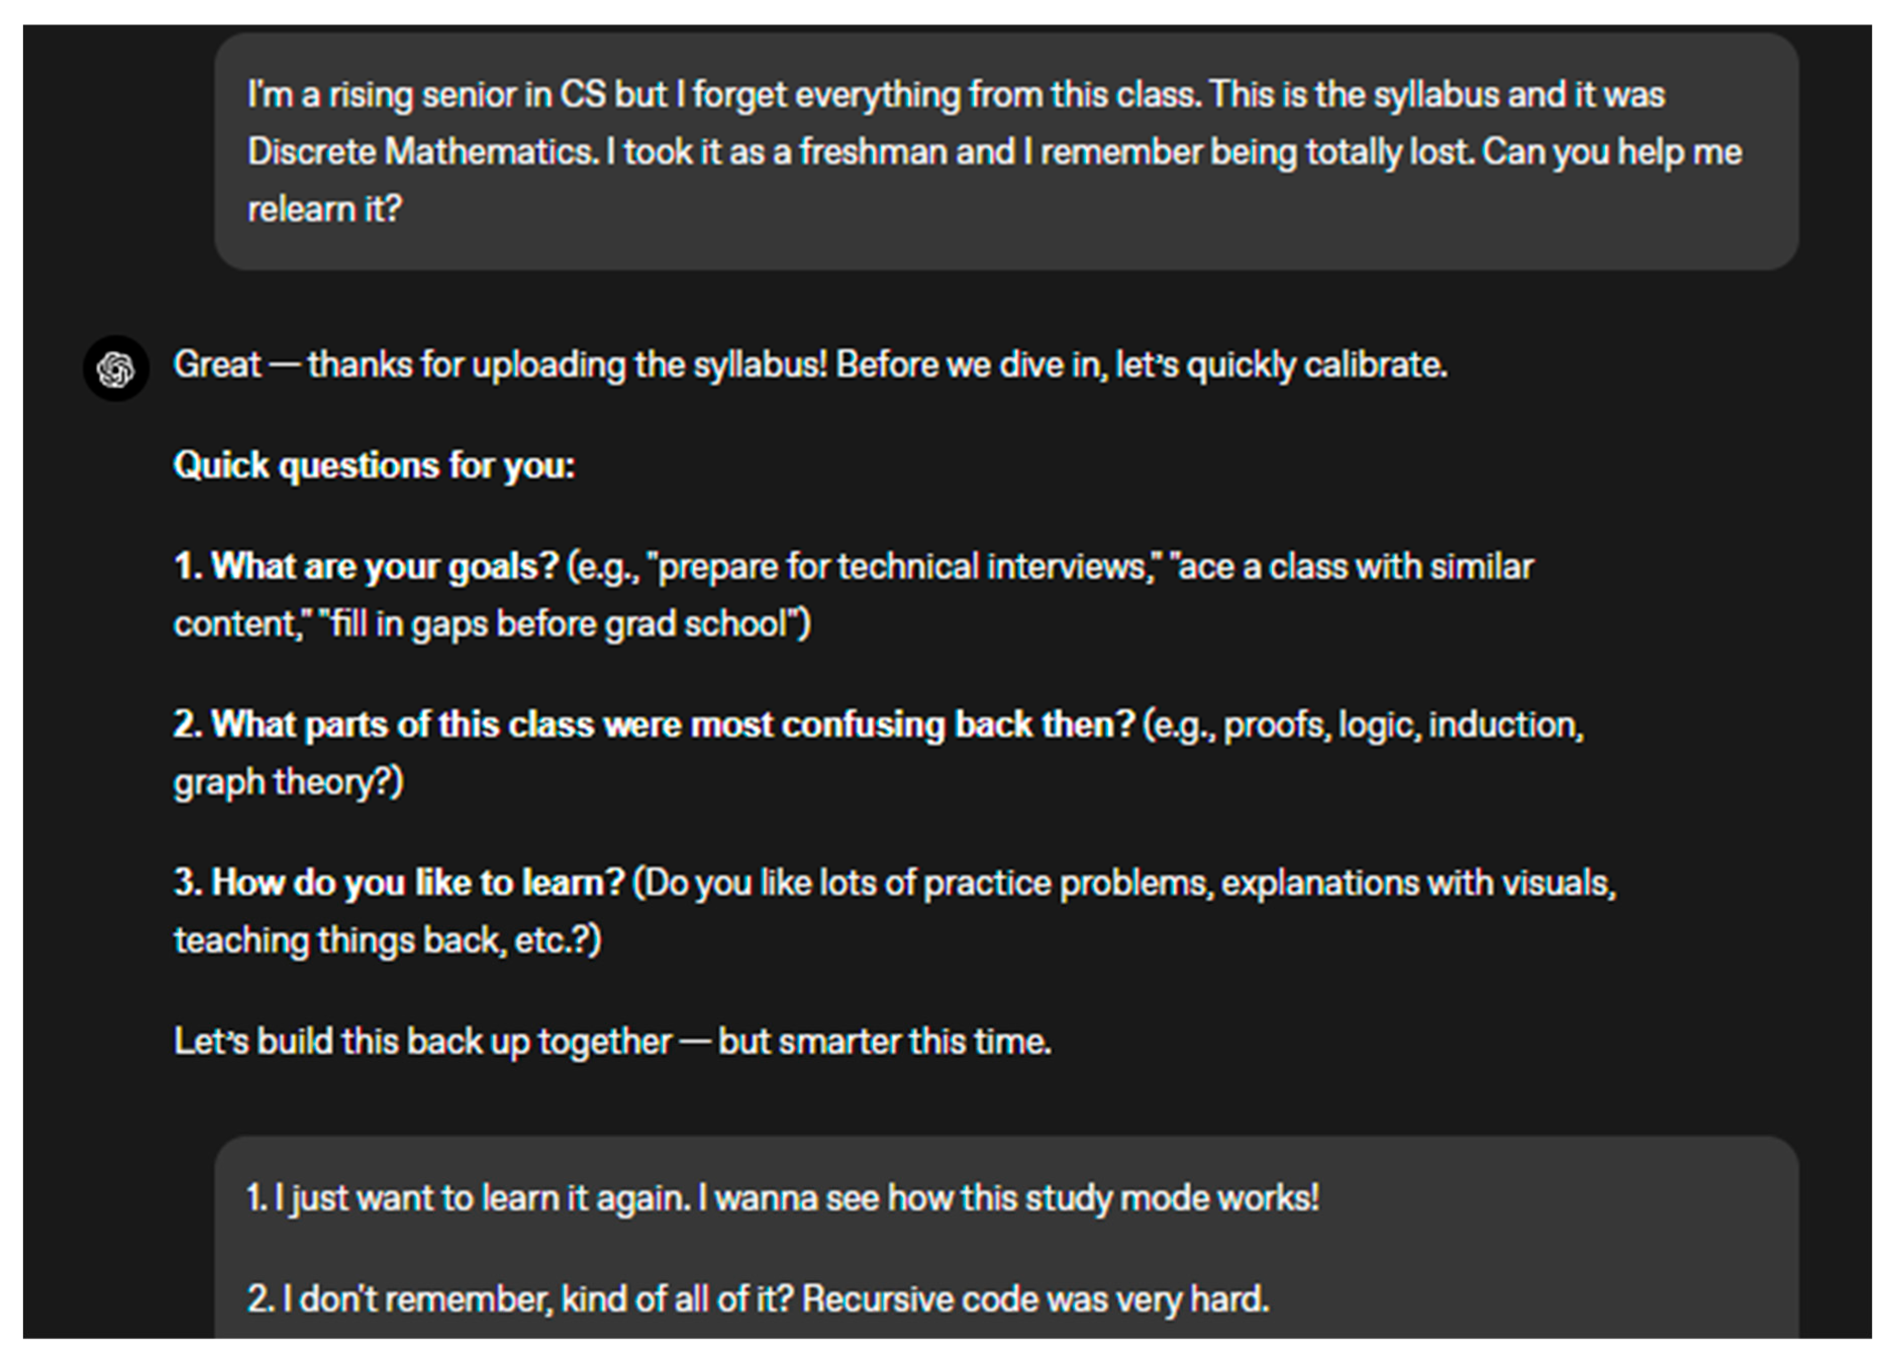Click the "Quick questions for you:" heading
Image resolution: width=1885 pixels, height=1356 pixels.
[374, 465]
